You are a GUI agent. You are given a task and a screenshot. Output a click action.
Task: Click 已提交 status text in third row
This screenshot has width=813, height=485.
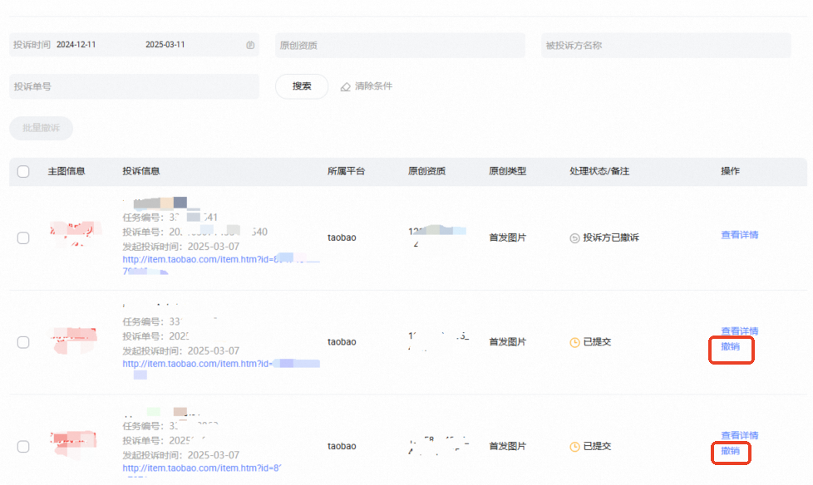598,446
